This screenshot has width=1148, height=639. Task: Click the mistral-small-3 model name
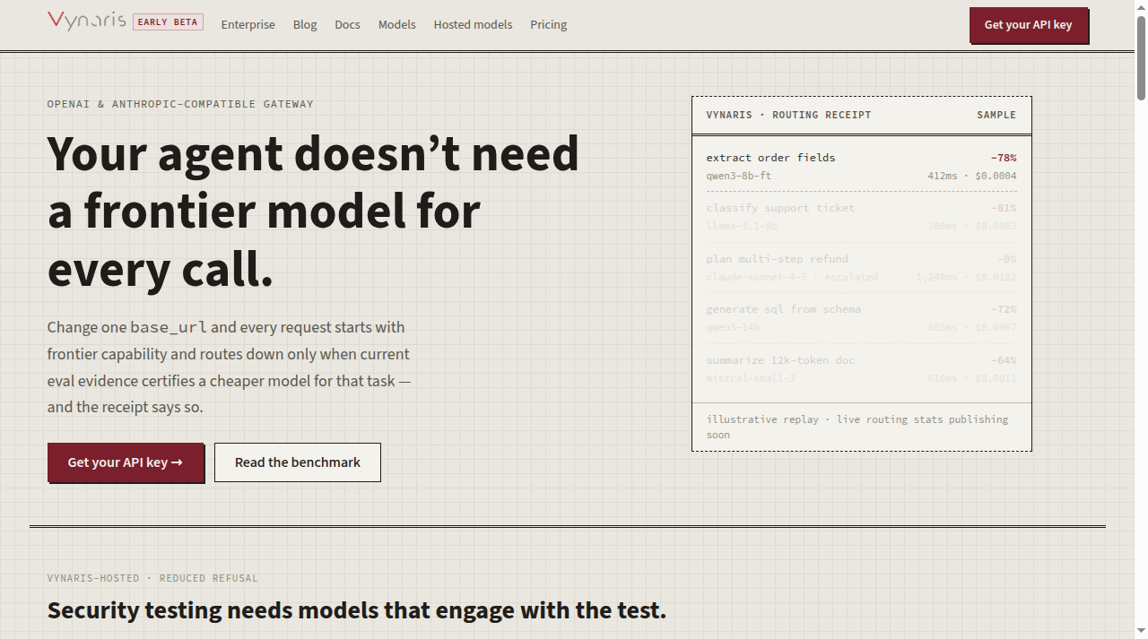[x=751, y=378]
